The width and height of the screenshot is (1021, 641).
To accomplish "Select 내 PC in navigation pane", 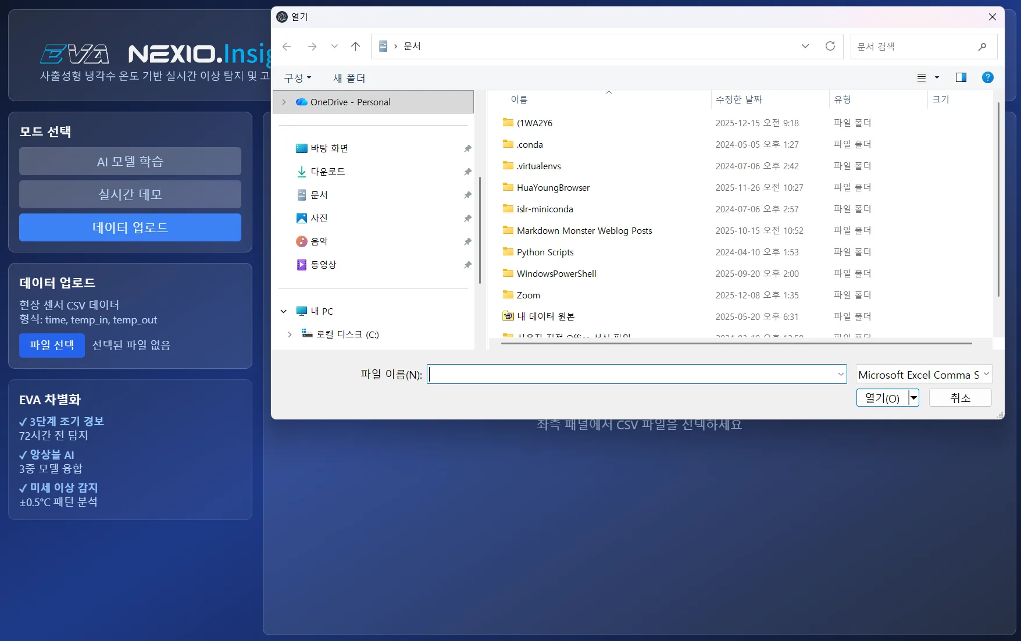I will 322,311.
